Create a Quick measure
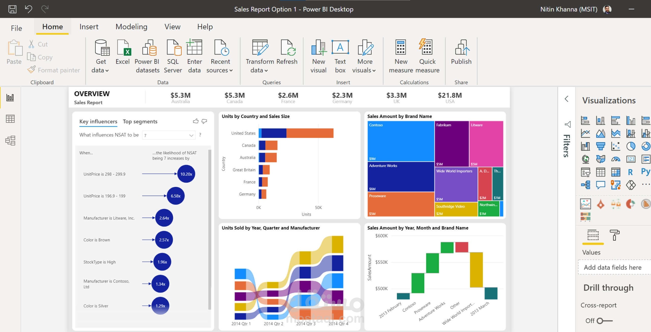The image size is (651, 332). [427, 56]
